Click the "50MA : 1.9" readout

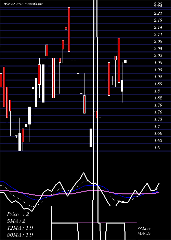pyautogui.click(x=20, y=235)
